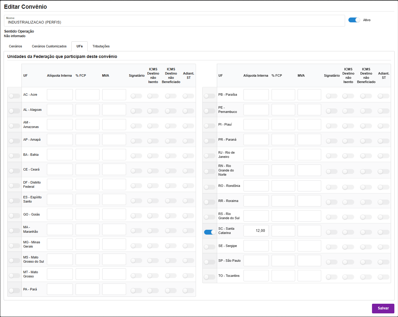398x317 pixels.
Task: Toggle ICMS Destino não Isento for BA - Bahia
Action: pos(153,156)
